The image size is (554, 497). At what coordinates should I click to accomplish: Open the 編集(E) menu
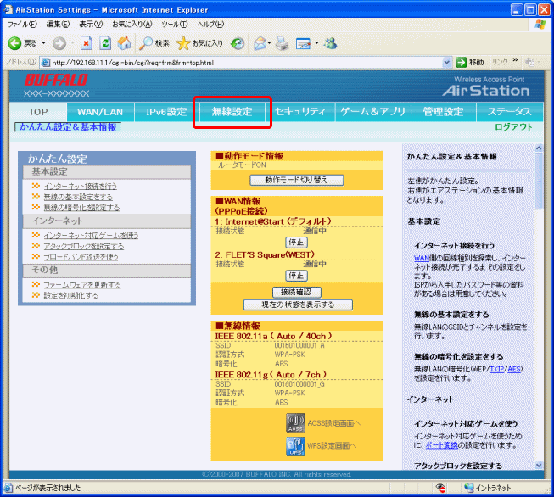[58, 24]
